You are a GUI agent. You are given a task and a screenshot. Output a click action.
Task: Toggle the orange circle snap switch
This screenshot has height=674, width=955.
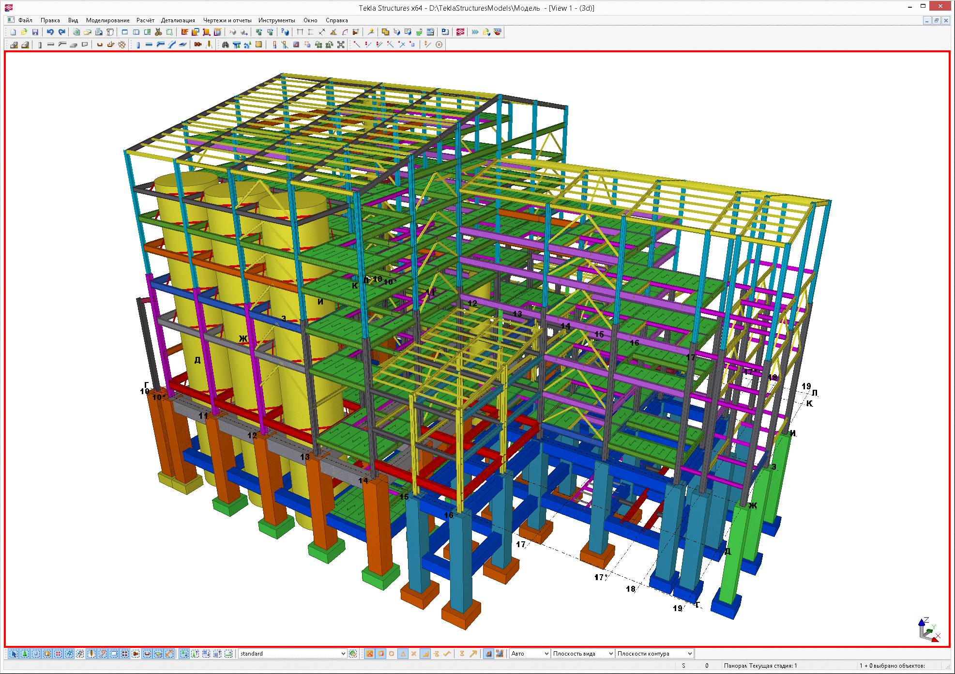392,654
